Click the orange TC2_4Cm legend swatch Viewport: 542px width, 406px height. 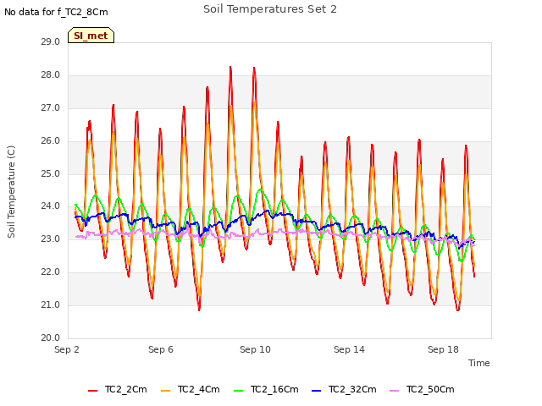pos(166,391)
